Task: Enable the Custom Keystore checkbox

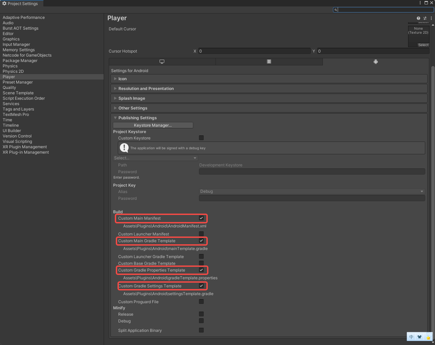Action: 201,138
